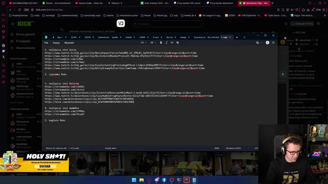Switch to jedzenie.txt Notepad tab
The width and height of the screenshot is (328, 184).
click(104, 37)
